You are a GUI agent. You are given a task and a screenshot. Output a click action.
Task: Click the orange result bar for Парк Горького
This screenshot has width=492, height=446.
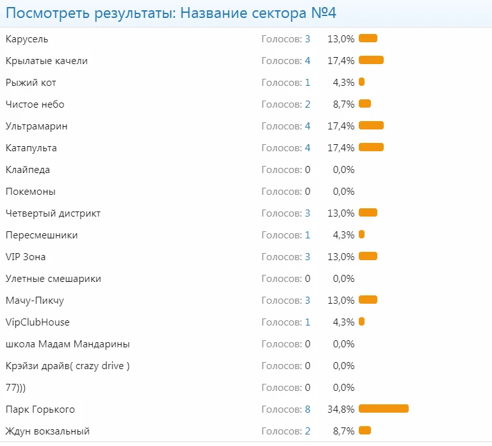(383, 409)
